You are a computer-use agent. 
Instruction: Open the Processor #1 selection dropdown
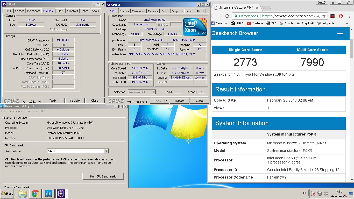pyautogui.click(x=142, y=92)
